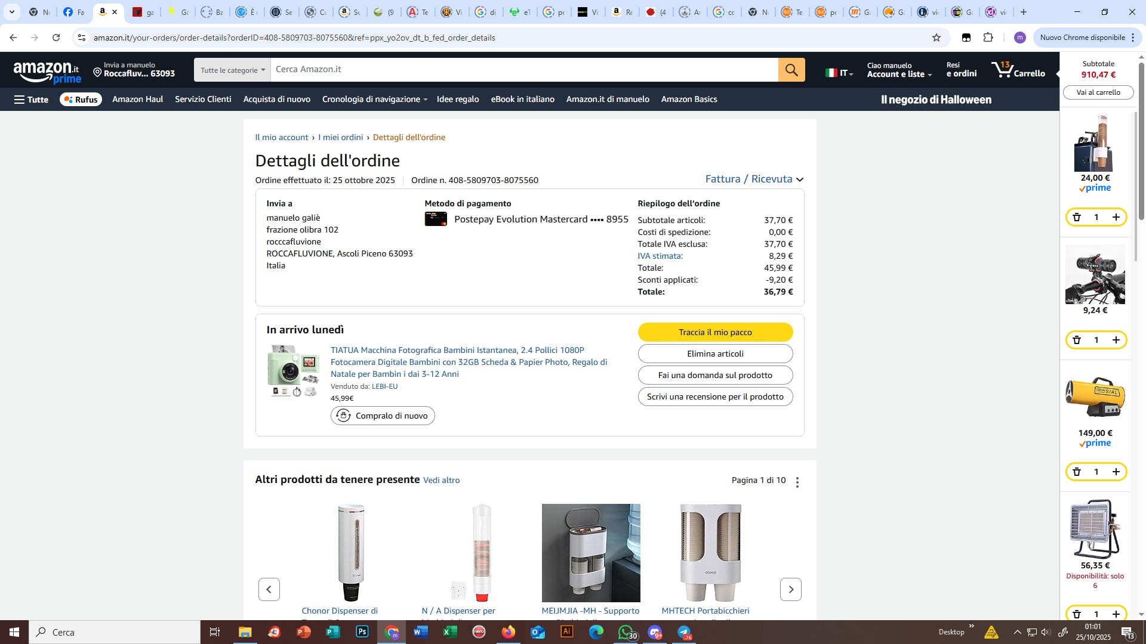Open the Tutte hamburger menu
1146x644 pixels.
point(31,100)
